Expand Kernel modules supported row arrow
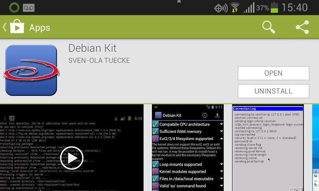The image size is (319, 191). [x=221, y=172]
